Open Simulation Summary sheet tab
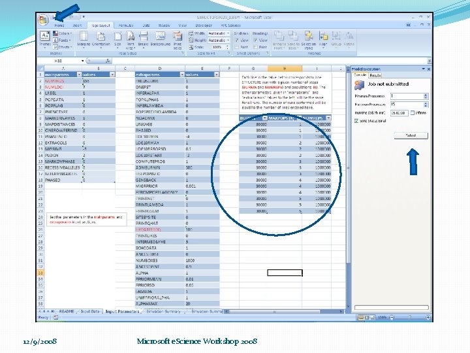Image resolution: width=470 pixels, height=353 pixels. coord(164,312)
